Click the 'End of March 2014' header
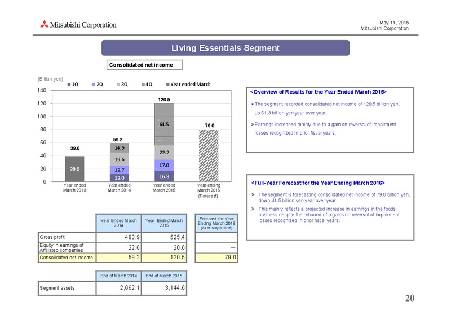 (118, 276)
